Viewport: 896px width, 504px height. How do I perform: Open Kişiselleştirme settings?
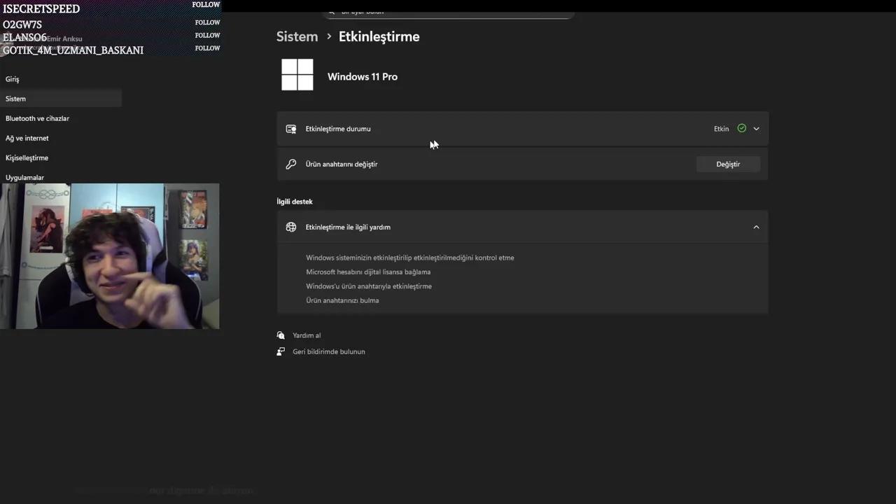pyautogui.click(x=27, y=157)
